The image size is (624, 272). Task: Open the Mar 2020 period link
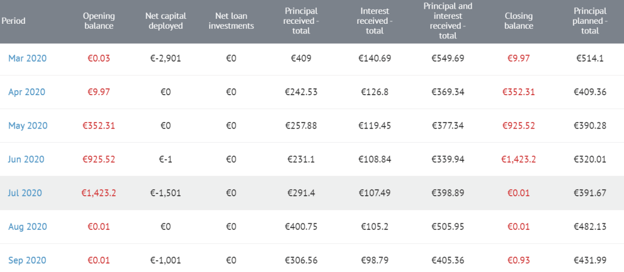click(27, 59)
